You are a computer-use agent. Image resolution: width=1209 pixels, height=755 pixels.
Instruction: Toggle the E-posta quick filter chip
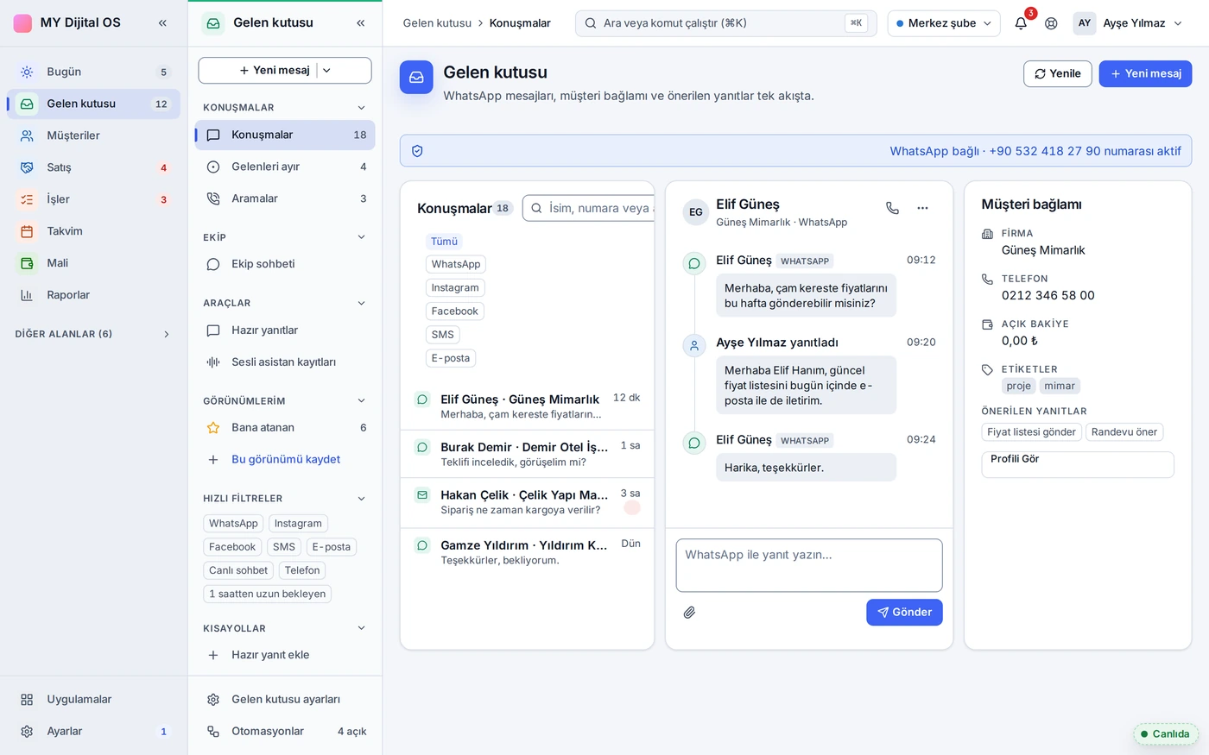tap(332, 547)
